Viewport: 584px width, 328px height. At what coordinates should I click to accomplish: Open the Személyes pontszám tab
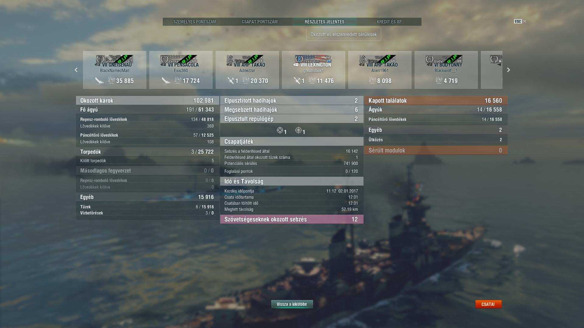click(195, 22)
